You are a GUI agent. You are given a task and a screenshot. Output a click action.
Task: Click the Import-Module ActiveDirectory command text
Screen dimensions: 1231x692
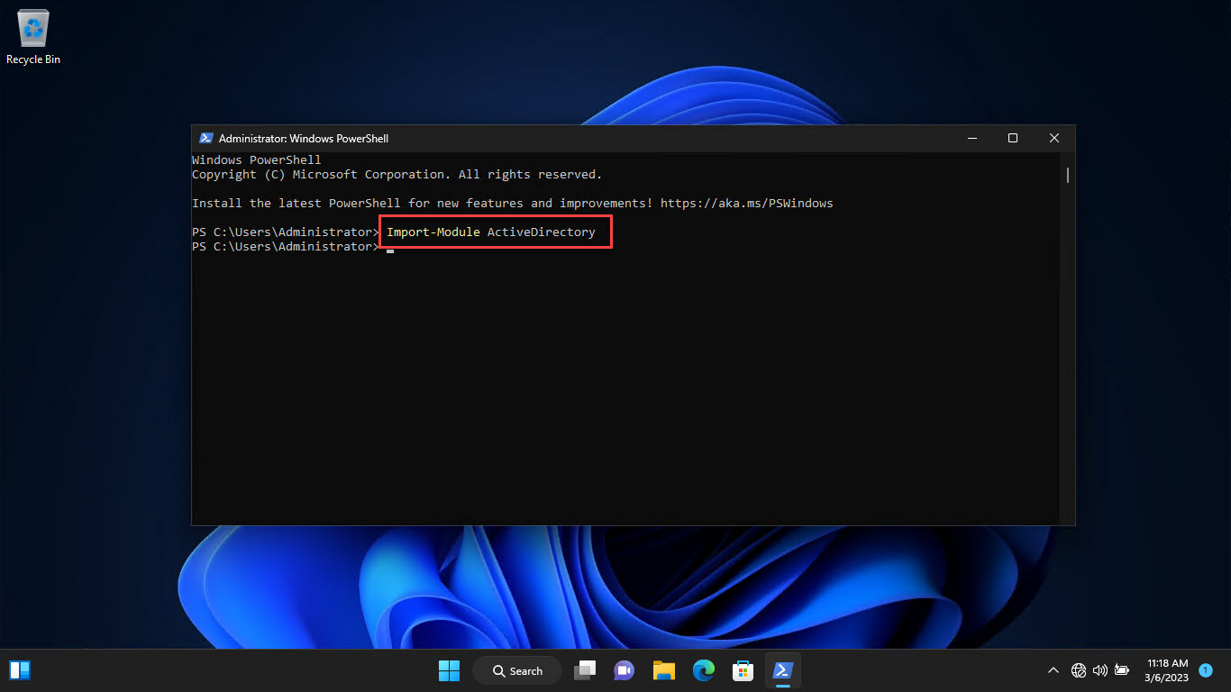point(491,232)
